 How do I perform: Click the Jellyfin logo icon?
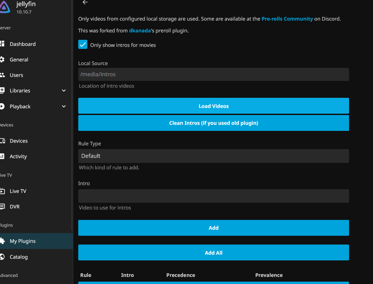pyautogui.click(x=5, y=6)
